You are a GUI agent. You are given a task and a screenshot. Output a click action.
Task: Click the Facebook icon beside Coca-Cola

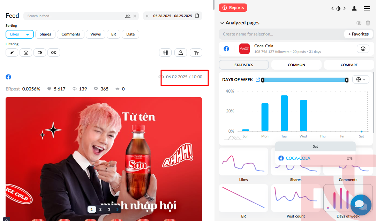point(226,49)
